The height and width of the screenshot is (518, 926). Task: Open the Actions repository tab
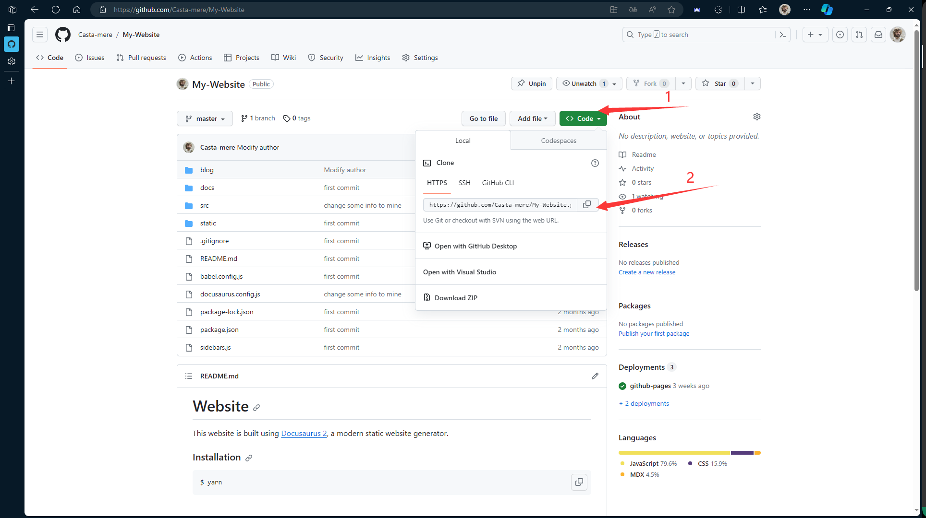click(195, 58)
